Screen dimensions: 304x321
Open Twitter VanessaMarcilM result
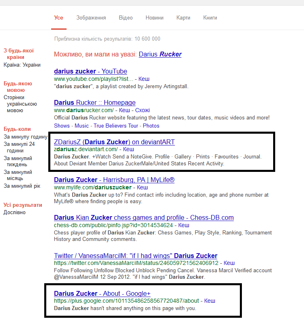click(136, 256)
